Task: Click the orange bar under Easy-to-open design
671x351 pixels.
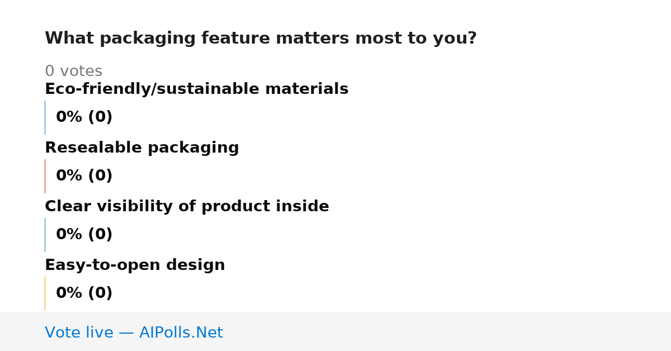Action: (x=45, y=293)
